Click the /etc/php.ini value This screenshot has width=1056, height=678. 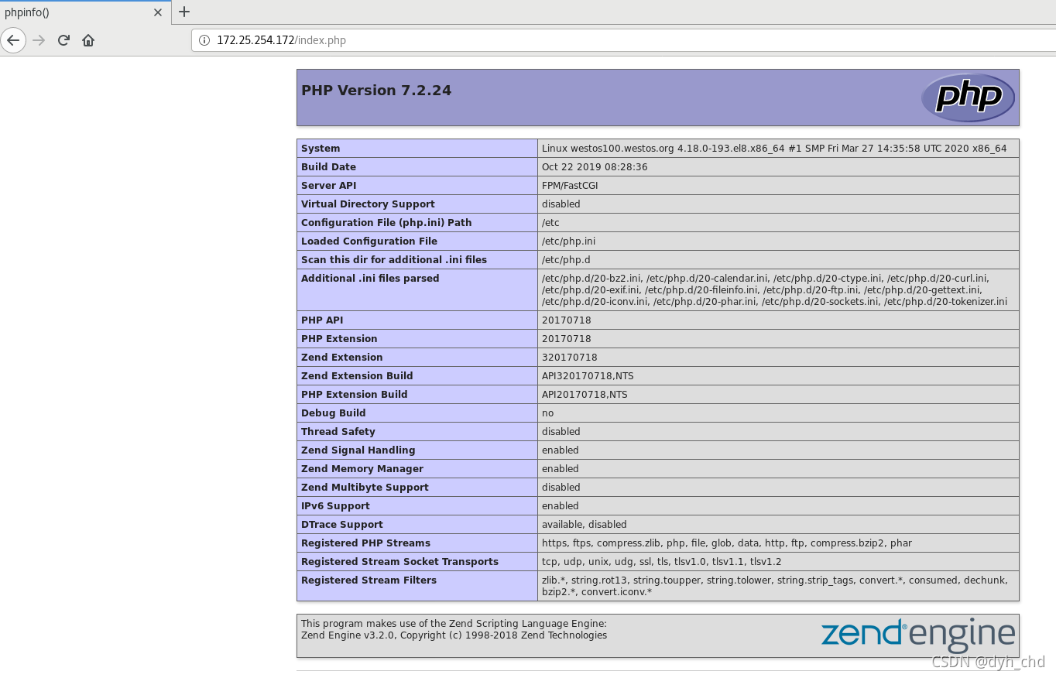(x=568, y=241)
